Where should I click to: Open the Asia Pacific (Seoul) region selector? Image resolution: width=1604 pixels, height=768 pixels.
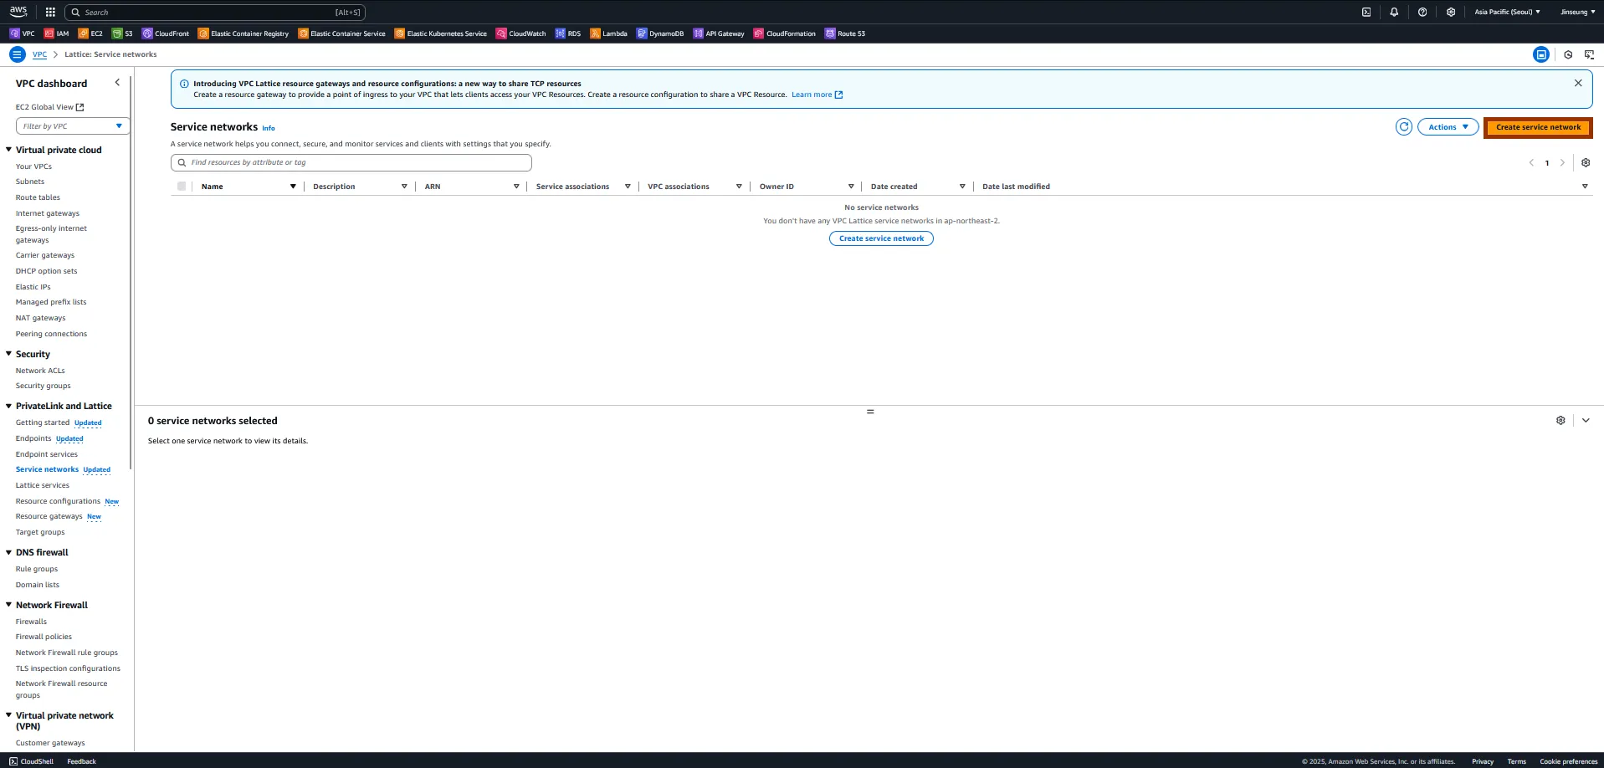tap(1507, 13)
